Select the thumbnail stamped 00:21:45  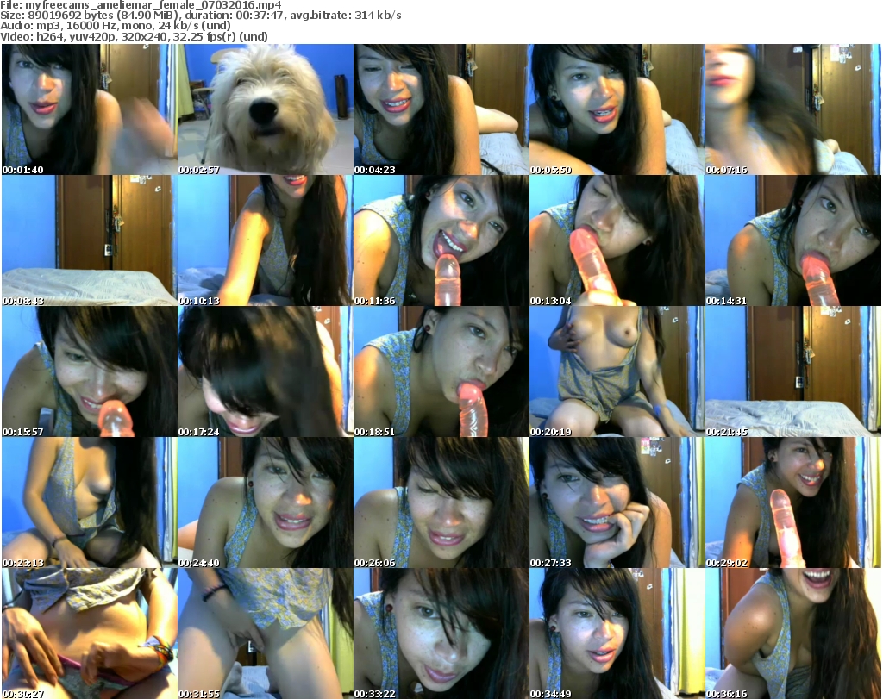click(793, 371)
